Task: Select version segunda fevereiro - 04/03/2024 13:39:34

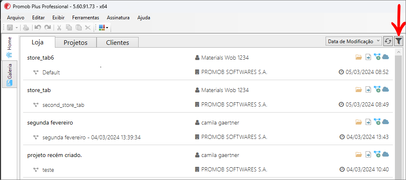Action: coord(92,137)
